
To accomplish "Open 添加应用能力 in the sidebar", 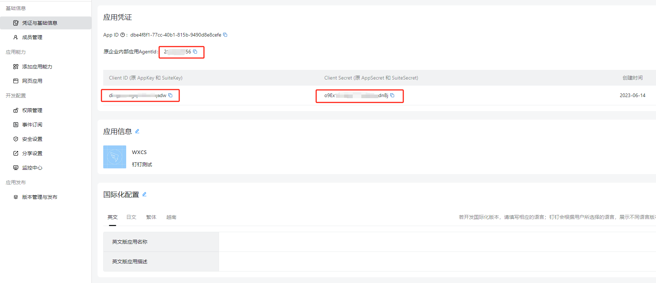I will [x=37, y=67].
